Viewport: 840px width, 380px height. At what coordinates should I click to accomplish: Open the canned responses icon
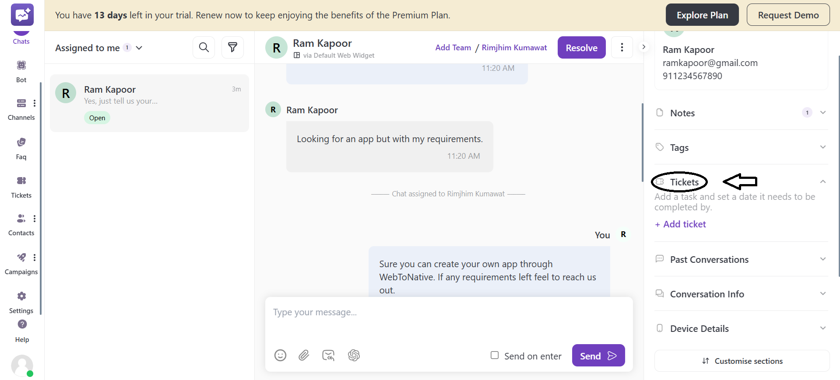[328, 355]
